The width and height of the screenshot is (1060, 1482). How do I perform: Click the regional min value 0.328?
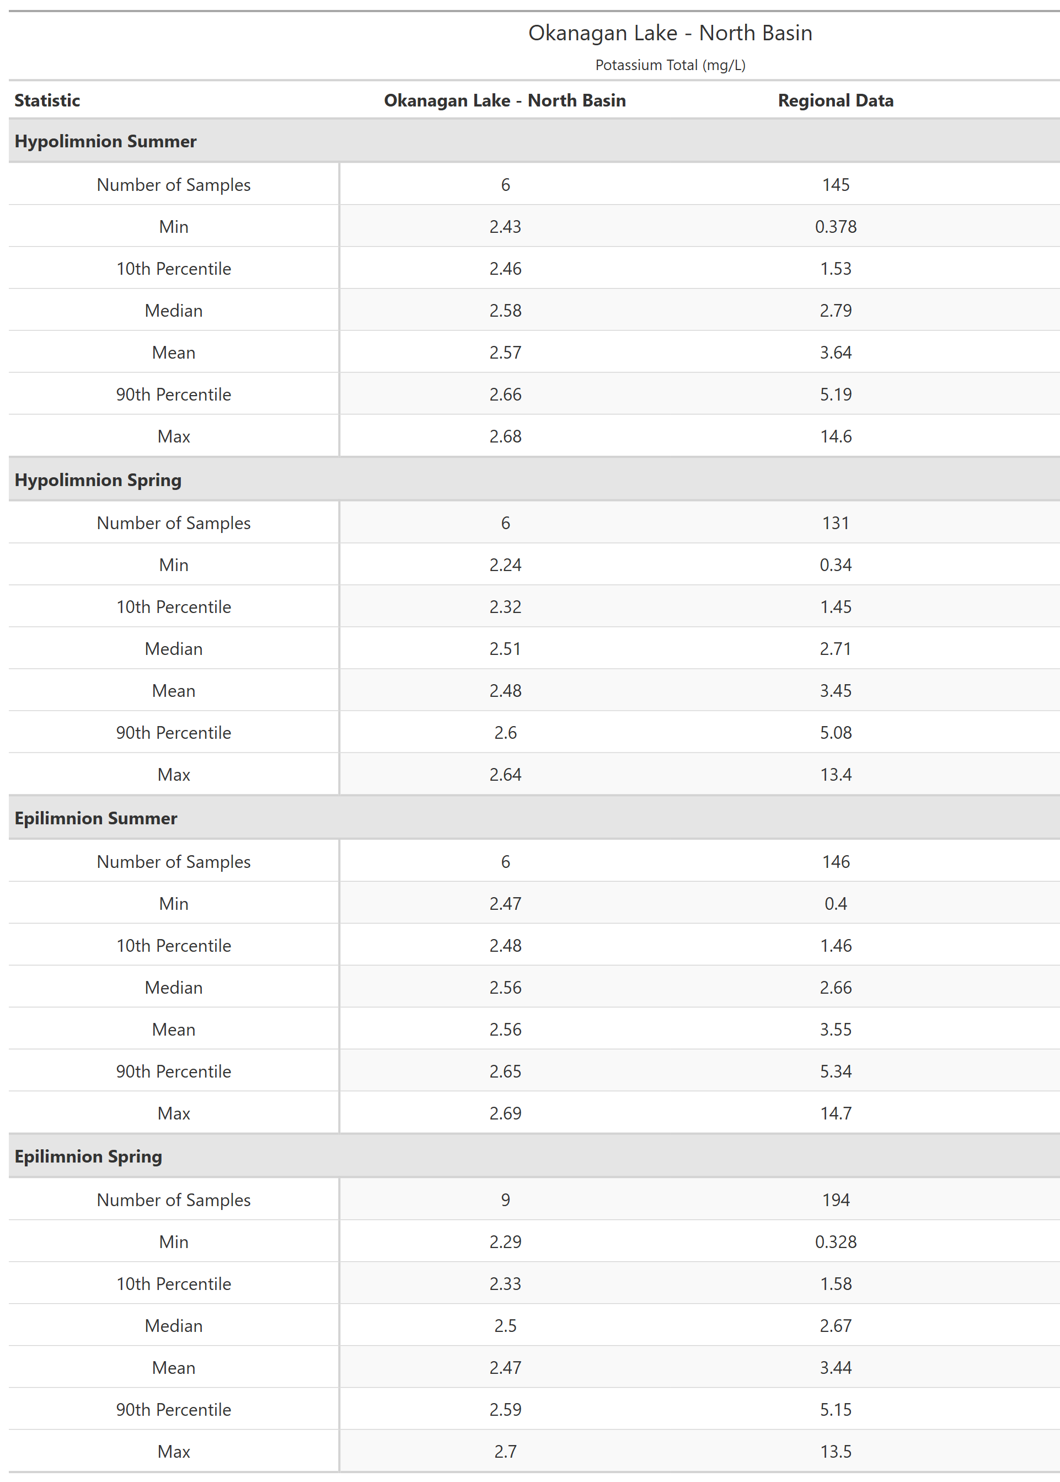click(836, 1242)
